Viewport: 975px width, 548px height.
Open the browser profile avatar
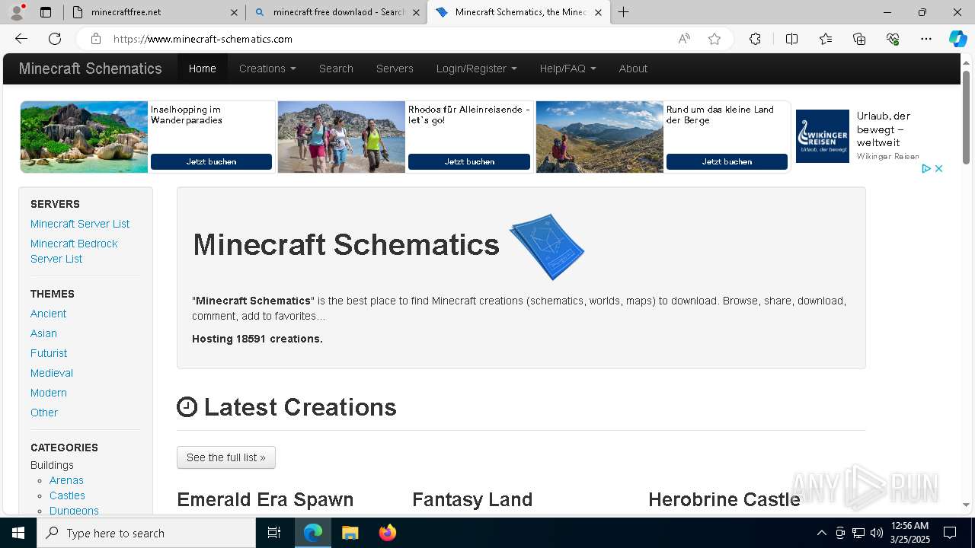(x=17, y=12)
